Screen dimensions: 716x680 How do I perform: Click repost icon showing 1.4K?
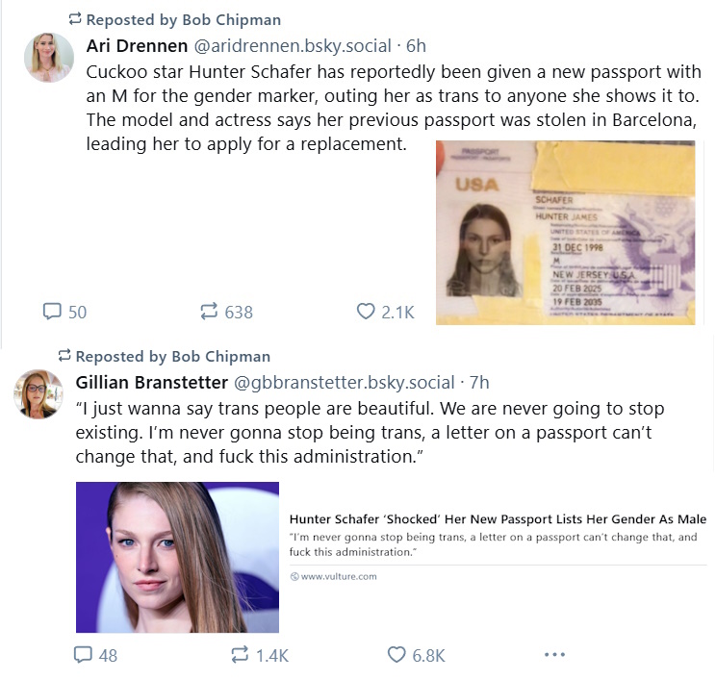(x=240, y=655)
